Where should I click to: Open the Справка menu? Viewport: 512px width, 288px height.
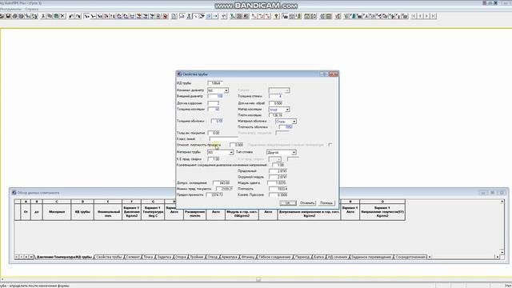32,9
